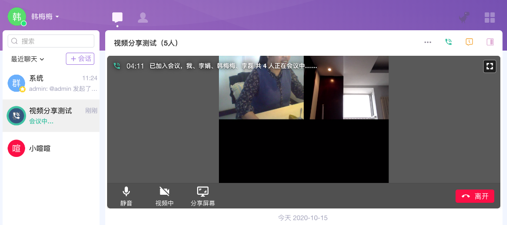
Task: Click the green 韩 user avatar
Action: [x=17, y=17]
